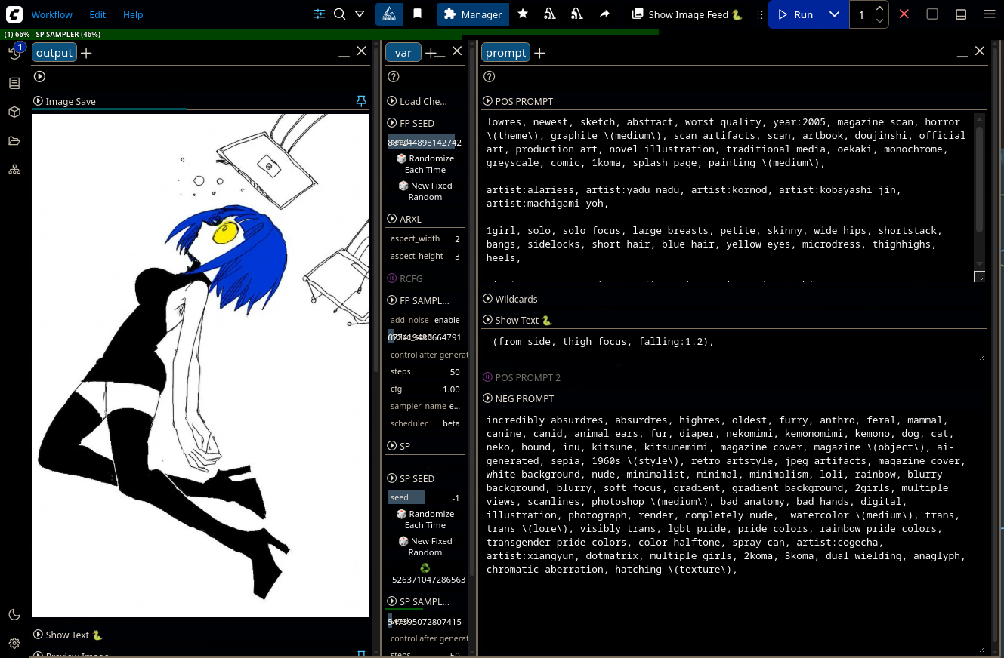The image size is (1004, 658).
Task: Open the Help menu
Action: [x=133, y=14]
